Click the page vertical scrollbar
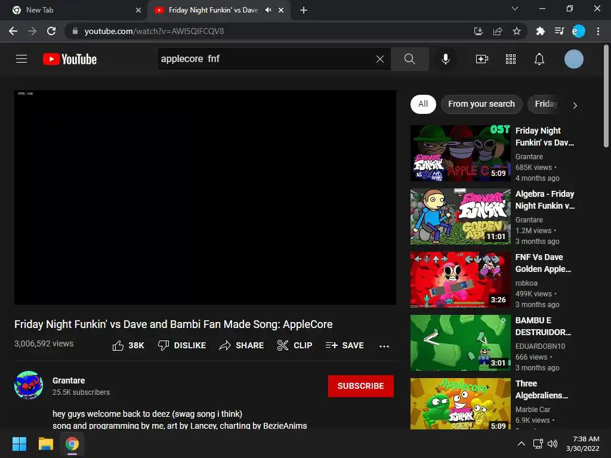This screenshot has width=611, height=458. [x=606, y=97]
